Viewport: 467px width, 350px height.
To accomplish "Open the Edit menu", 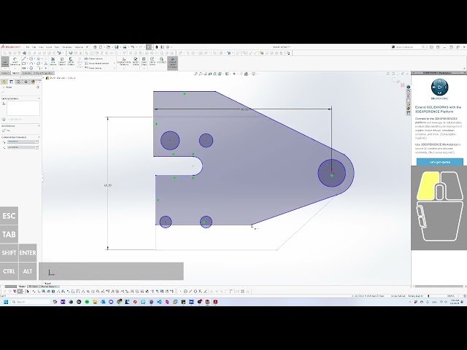I will (34, 47).
